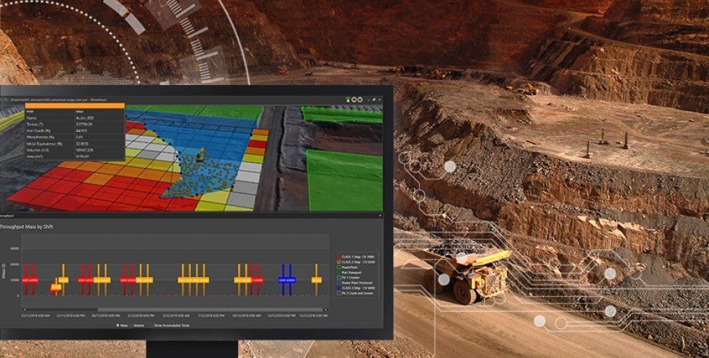Toggle CLASS 2 Ship series checkbox in legend
Viewport: 709px width, 358px height.
pyautogui.click(x=338, y=262)
